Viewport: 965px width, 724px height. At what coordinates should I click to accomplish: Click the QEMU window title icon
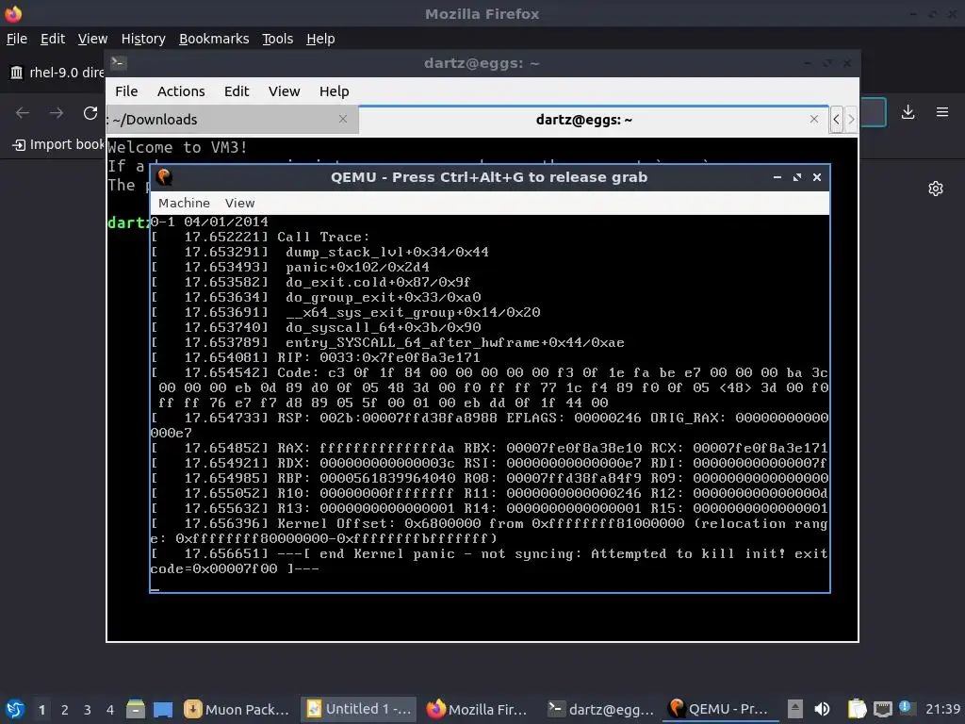coord(164,177)
